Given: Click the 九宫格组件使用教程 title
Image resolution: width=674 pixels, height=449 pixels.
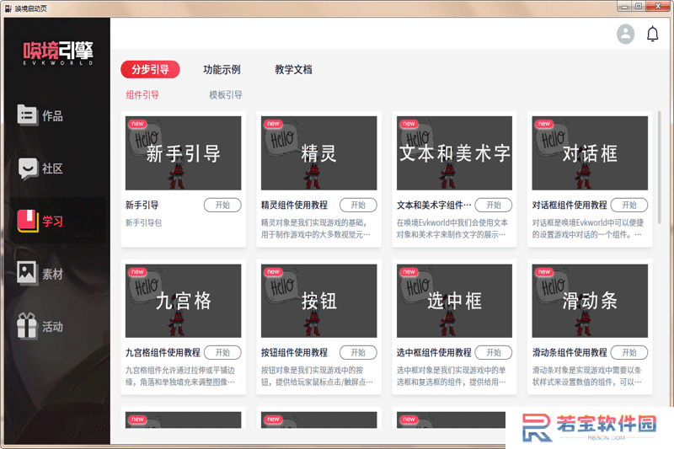Looking at the screenshot, I should [163, 352].
